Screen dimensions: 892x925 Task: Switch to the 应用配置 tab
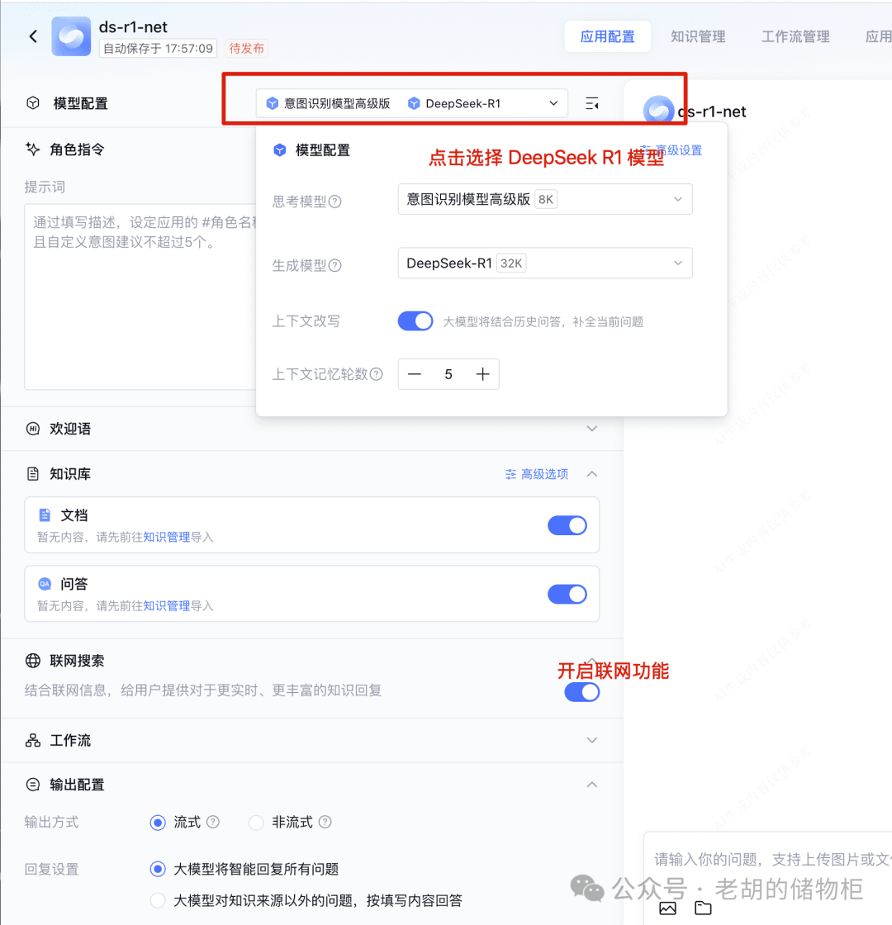608,36
